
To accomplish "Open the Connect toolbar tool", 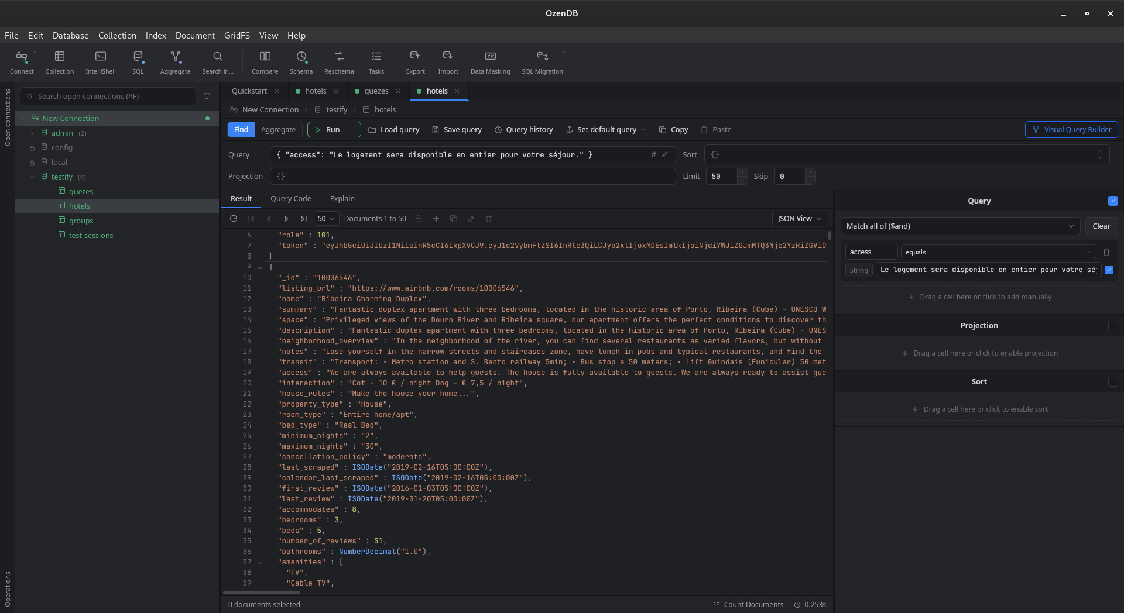I will (x=22, y=62).
